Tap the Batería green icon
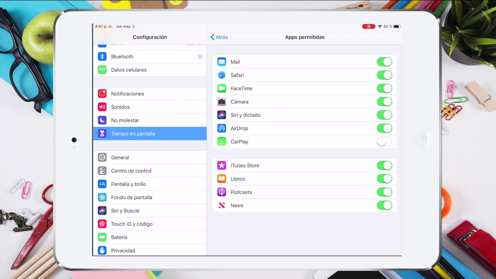This screenshot has height=279, width=496. pos(102,237)
